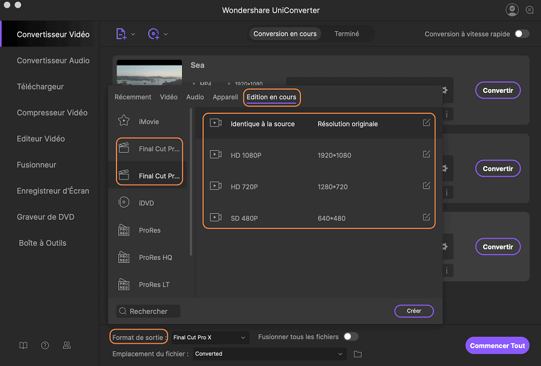Click Convertir for the Sea video
The image size is (541, 366).
coord(498,90)
